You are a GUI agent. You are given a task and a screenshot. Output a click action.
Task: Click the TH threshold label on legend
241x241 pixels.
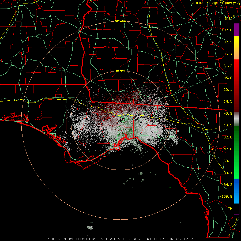pyautogui.click(x=230, y=208)
